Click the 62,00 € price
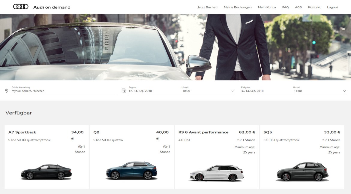The height and width of the screenshot is (194, 351). [247, 132]
